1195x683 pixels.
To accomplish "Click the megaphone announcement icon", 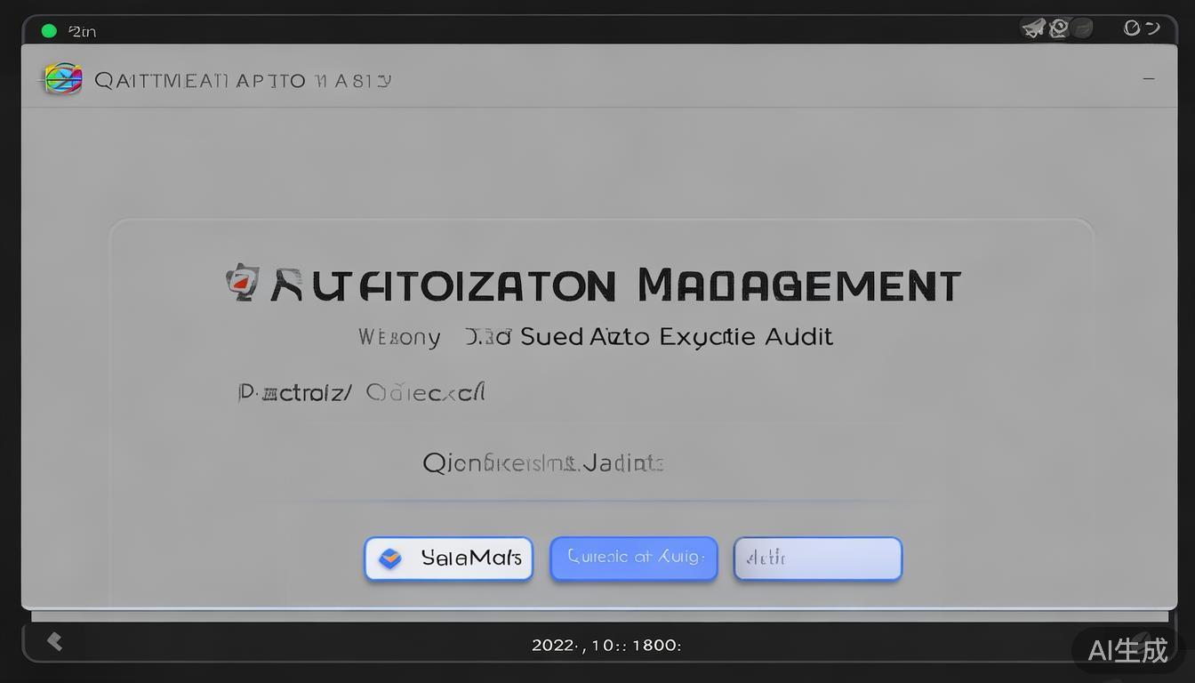I will click(x=1032, y=28).
